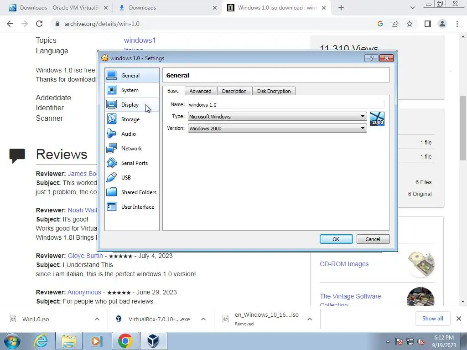Open the Shared Folders settings category
The height and width of the screenshot is (350, 467).
pyautogui.click(x=132, y=192)
